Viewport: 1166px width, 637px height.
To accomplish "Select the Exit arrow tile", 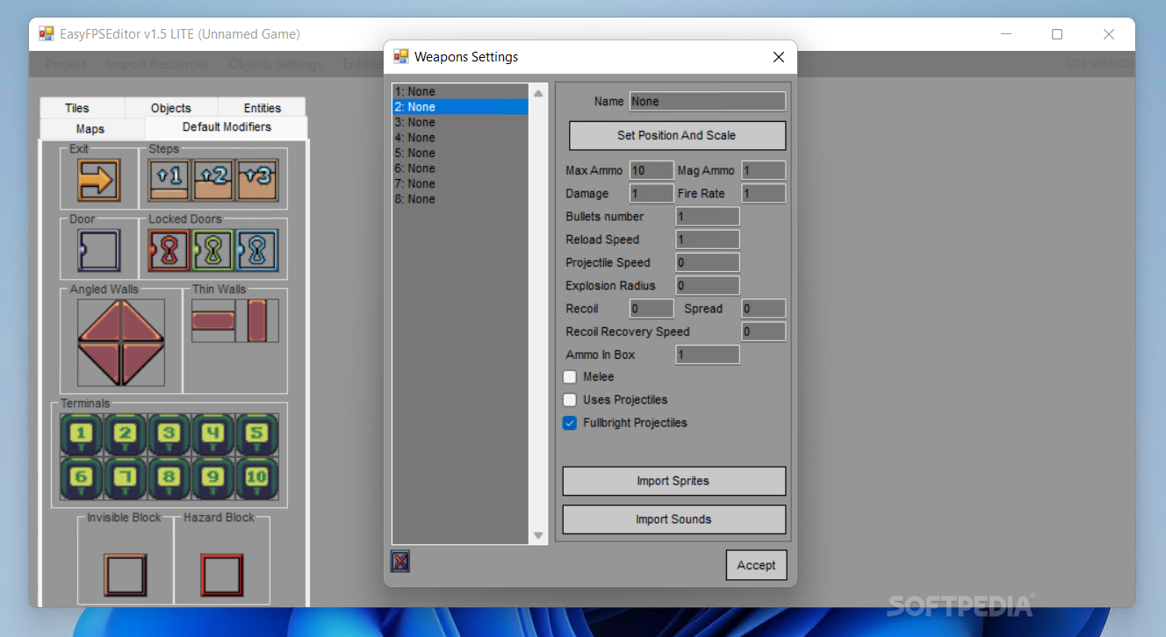I will point(99,180).
